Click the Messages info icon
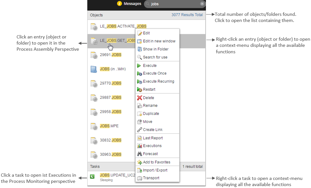The width and height of the screenshot is (311, 188). pyautogui.click(x=119, y=4)
